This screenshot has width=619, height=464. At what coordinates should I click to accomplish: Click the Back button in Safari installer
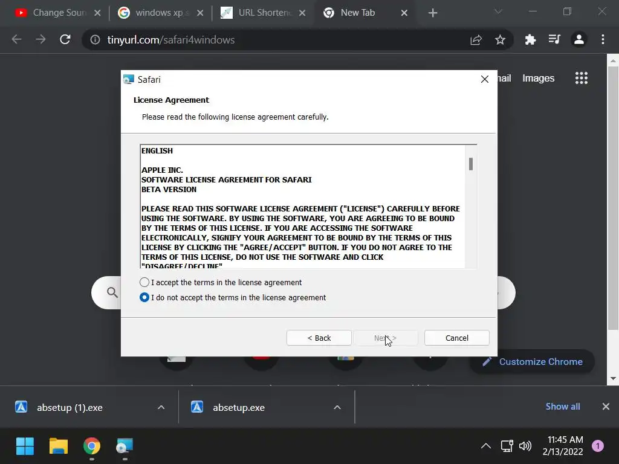(x=319, y=338)
